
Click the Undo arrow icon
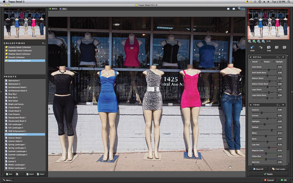point(252,47)
